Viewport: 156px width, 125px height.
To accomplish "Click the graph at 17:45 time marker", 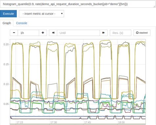I will [x=88, y=122].
